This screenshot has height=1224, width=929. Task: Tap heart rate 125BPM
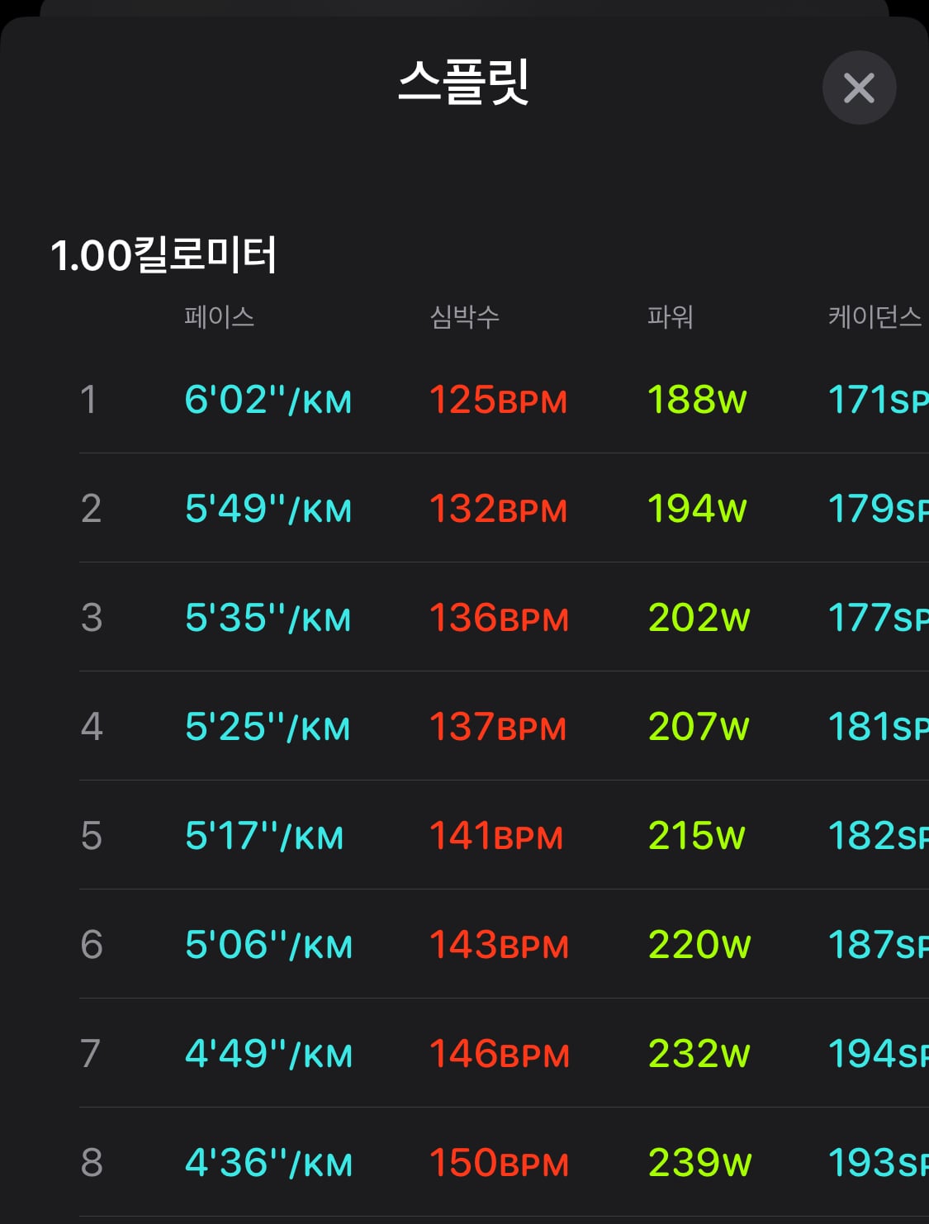click(499, 400)
